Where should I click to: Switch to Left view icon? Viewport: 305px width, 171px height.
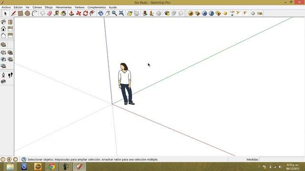pos(10,36)
